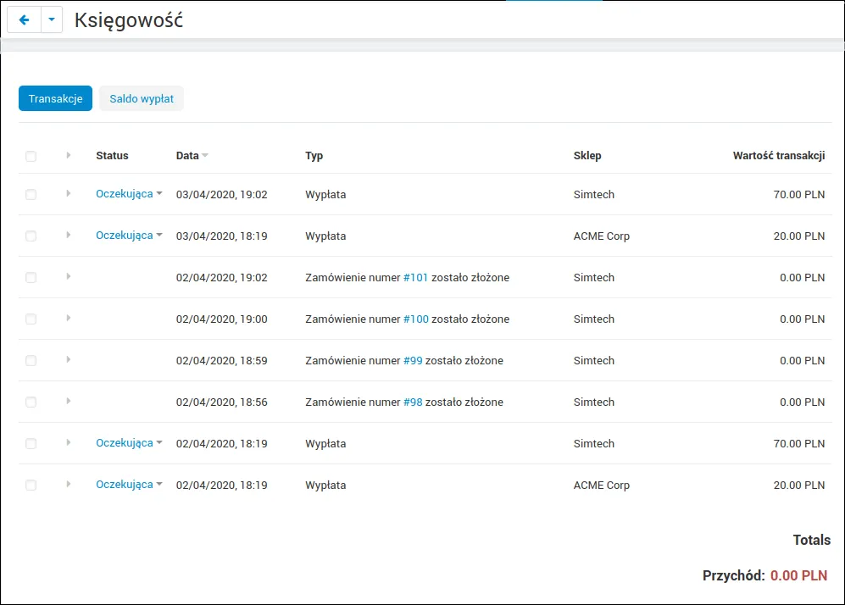
Task: Go back with the left arrow button
Action: pyautogui.click(x=24, y=20)
